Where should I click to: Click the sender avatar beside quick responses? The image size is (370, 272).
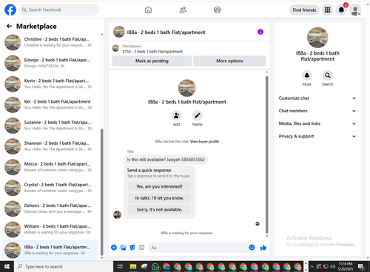pos(117,214)
